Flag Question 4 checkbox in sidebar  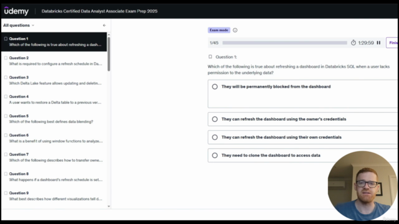[x=6, y=96]
